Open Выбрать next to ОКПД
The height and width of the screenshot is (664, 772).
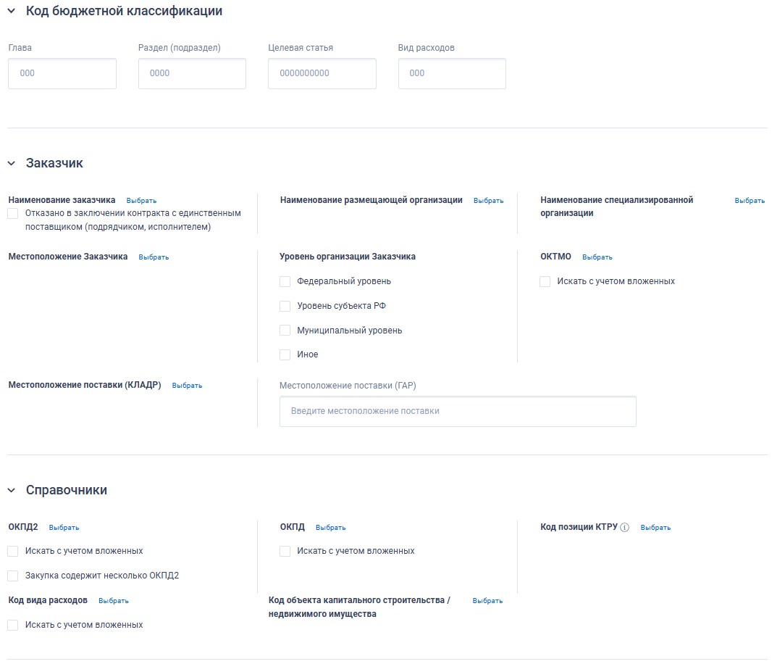click(x=330, y=528)
